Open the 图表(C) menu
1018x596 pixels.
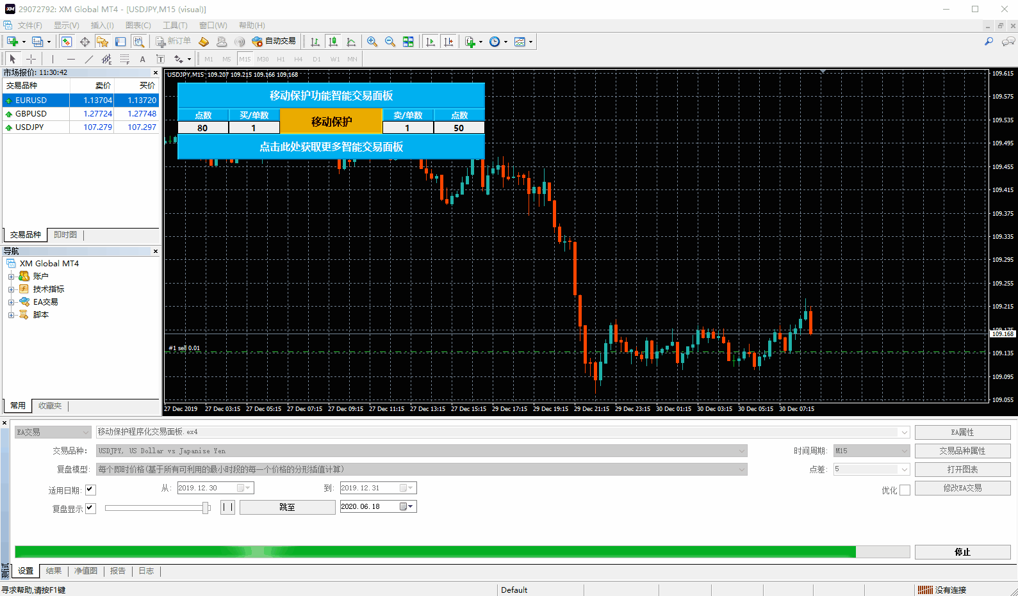[x=138, y=26]
